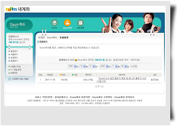
Task: Click the 서비스적립 payment method cell
Action: click(88, 80)
